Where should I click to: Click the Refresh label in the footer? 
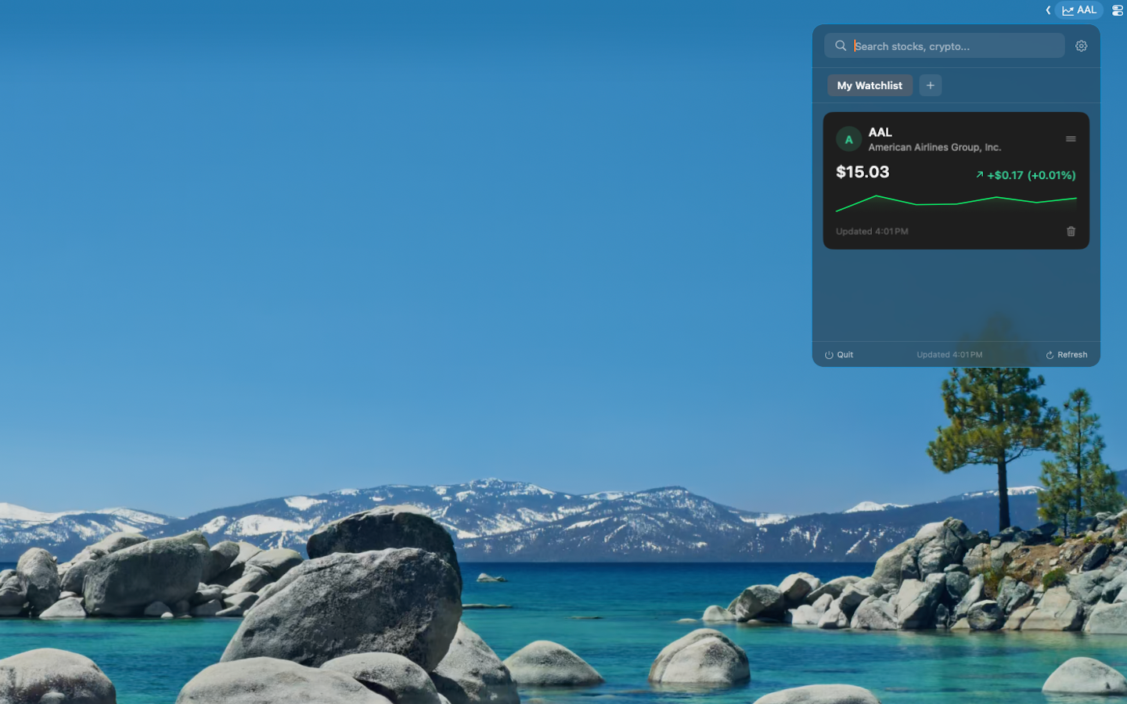1073,354
